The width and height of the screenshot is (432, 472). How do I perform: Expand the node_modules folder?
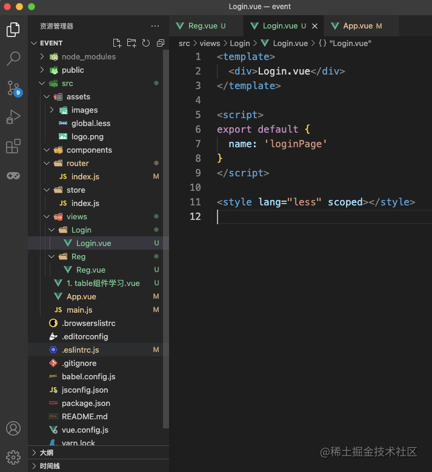coord(98,56)
